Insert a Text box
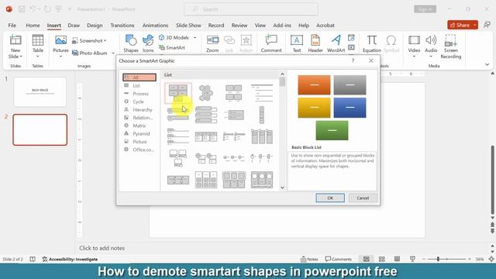The height and width of the screenshot is (279, 496). point(297,43)
